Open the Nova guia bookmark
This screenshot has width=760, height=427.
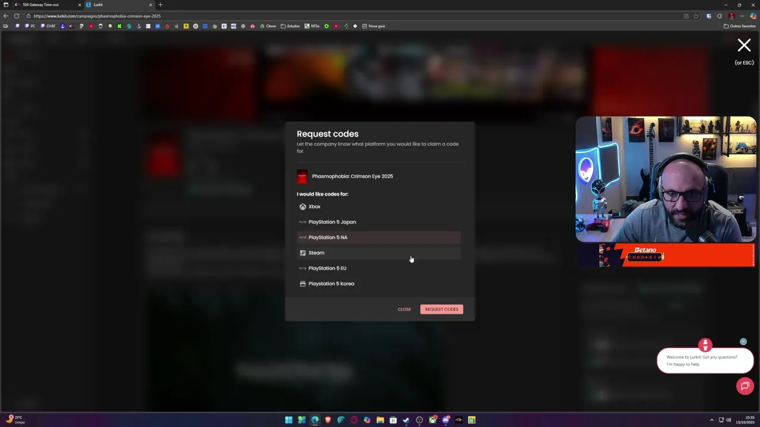point(373,26)
